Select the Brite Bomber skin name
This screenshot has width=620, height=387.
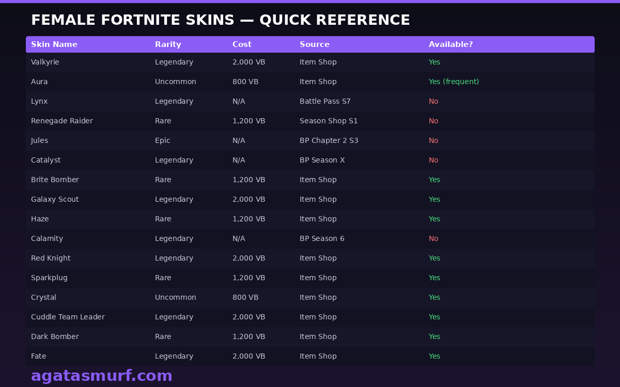pos(55,180)
